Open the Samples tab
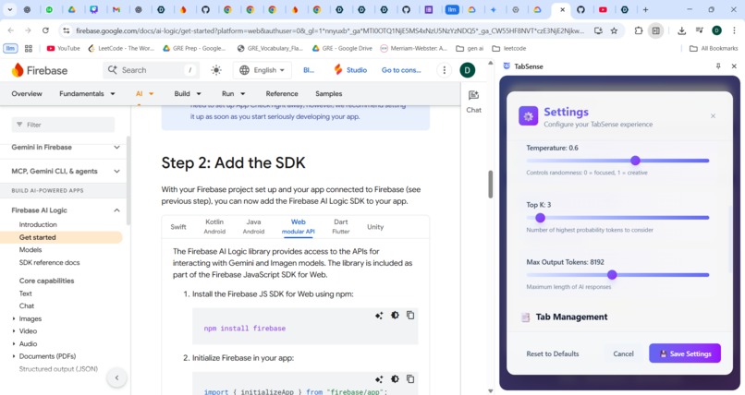The height and width of the screenshot is (395, 745). click(x=328, y=93)
